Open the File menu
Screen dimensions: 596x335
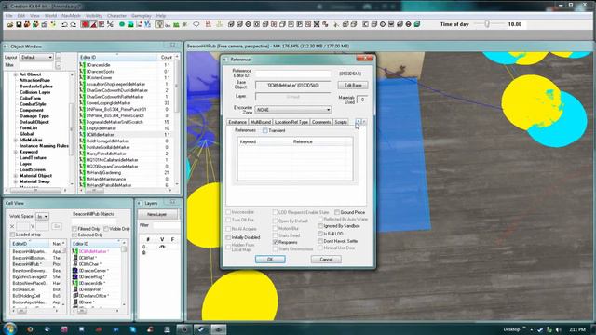coord(8,16)
